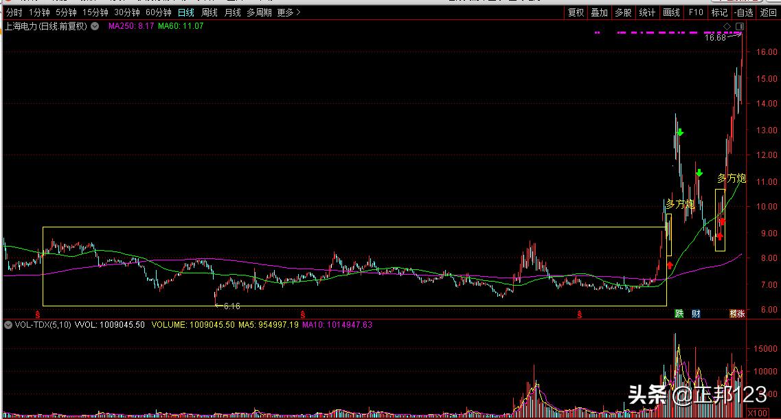This screenshot has width=781, height=419.
Task: Click the X100 volume unit label
Action: tap(758, 413)
